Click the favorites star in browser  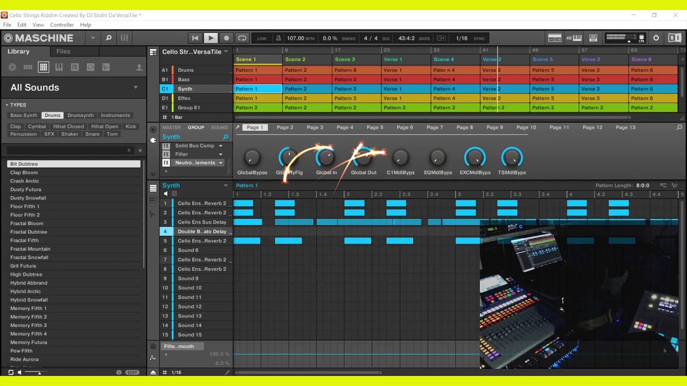(140, 151)
